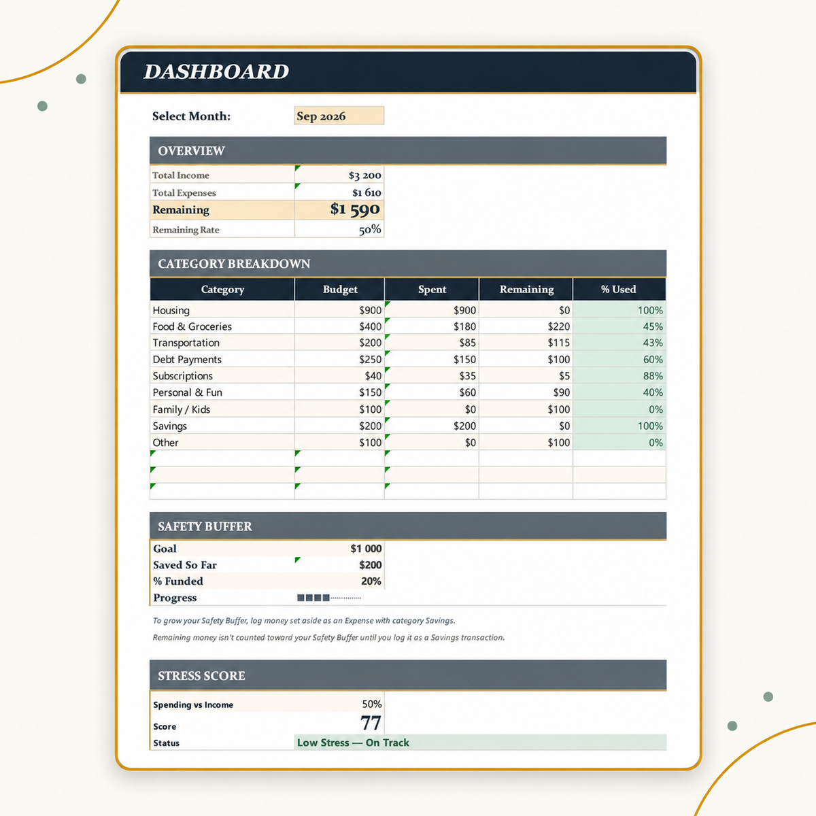This screenshot has height=816, width=816.
Task: Click the % Used column header
Action: [619, 289]
